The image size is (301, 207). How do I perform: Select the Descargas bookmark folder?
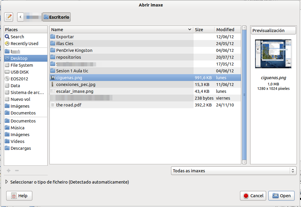point(21,148)
